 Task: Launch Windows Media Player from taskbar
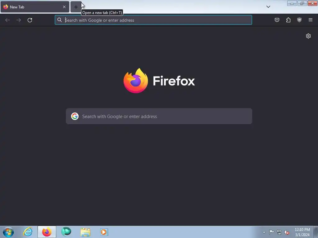104,232
